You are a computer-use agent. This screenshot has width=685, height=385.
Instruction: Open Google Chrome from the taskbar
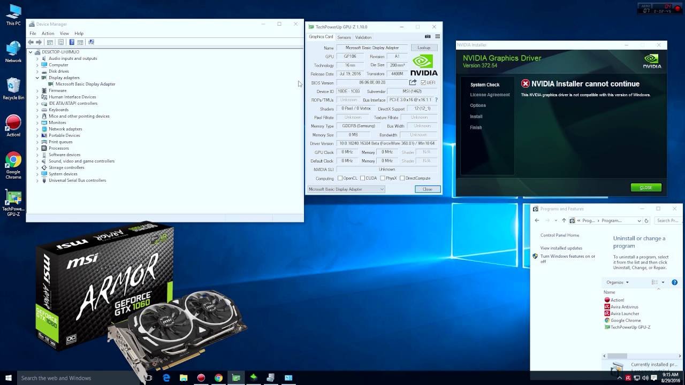pos(218,378)
